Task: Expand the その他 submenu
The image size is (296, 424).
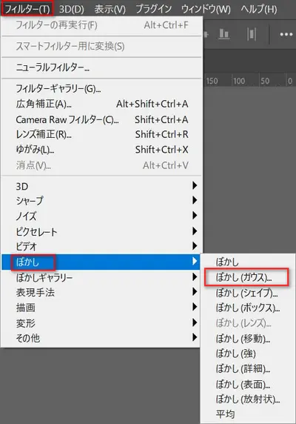Action: (101, 338)
